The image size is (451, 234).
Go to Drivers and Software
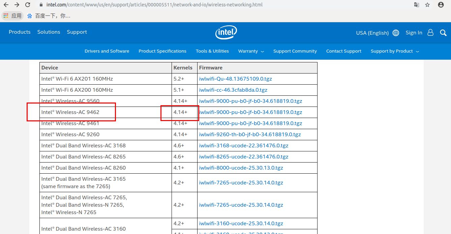[x=107, y=51]
